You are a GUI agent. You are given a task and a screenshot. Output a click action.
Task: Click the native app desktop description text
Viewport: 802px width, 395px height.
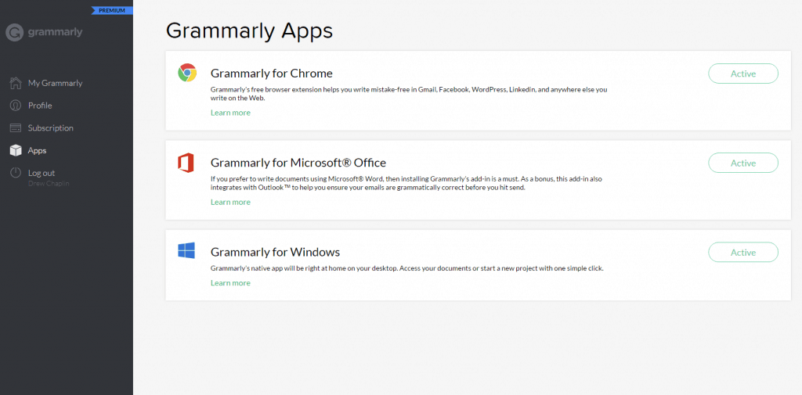(x=407, y=268)
